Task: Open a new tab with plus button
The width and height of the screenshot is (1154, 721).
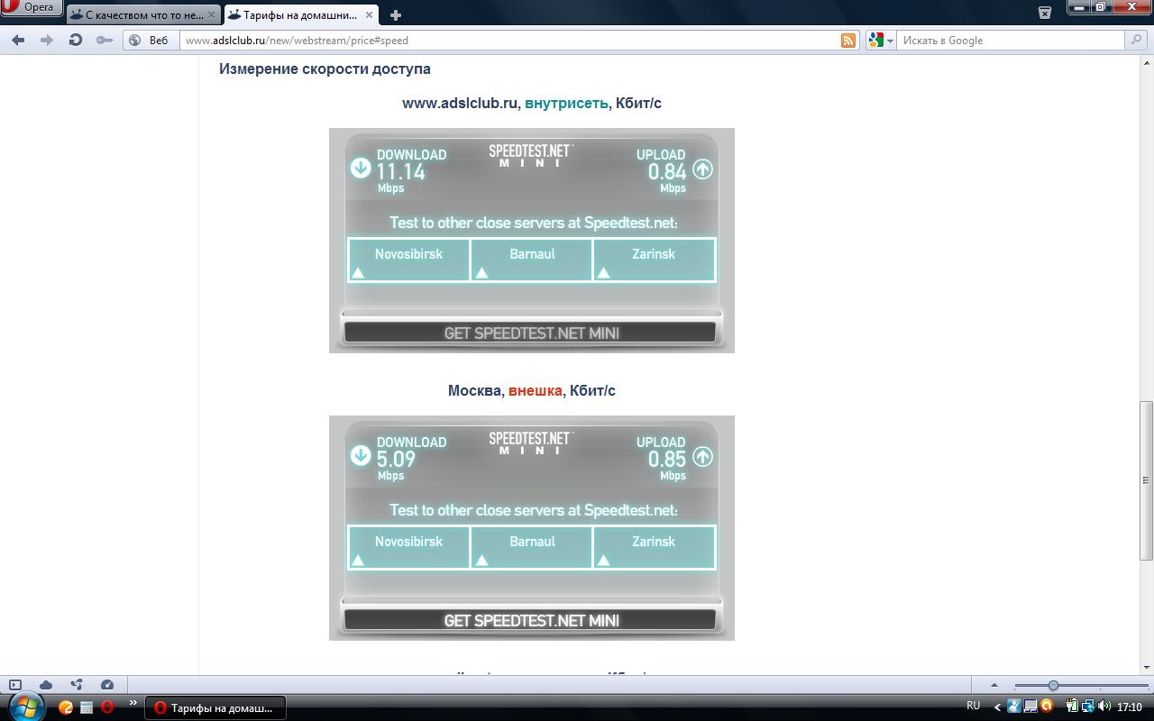Action: point(395,15)
